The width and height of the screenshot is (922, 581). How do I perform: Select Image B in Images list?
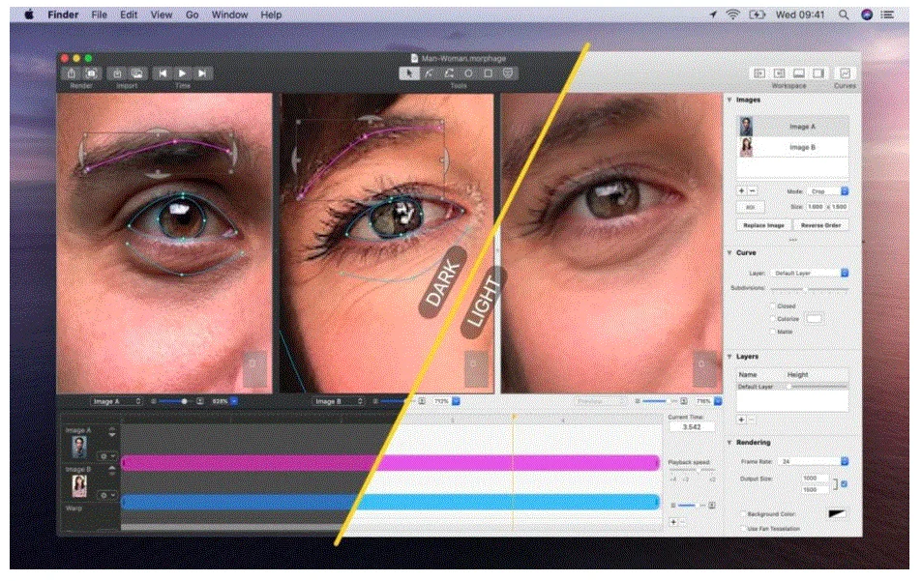(x=792, y=147)
